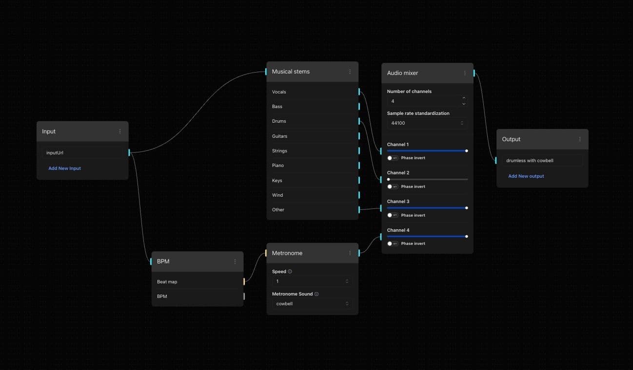Click the Input node three-dot menu

pos(120,131)
